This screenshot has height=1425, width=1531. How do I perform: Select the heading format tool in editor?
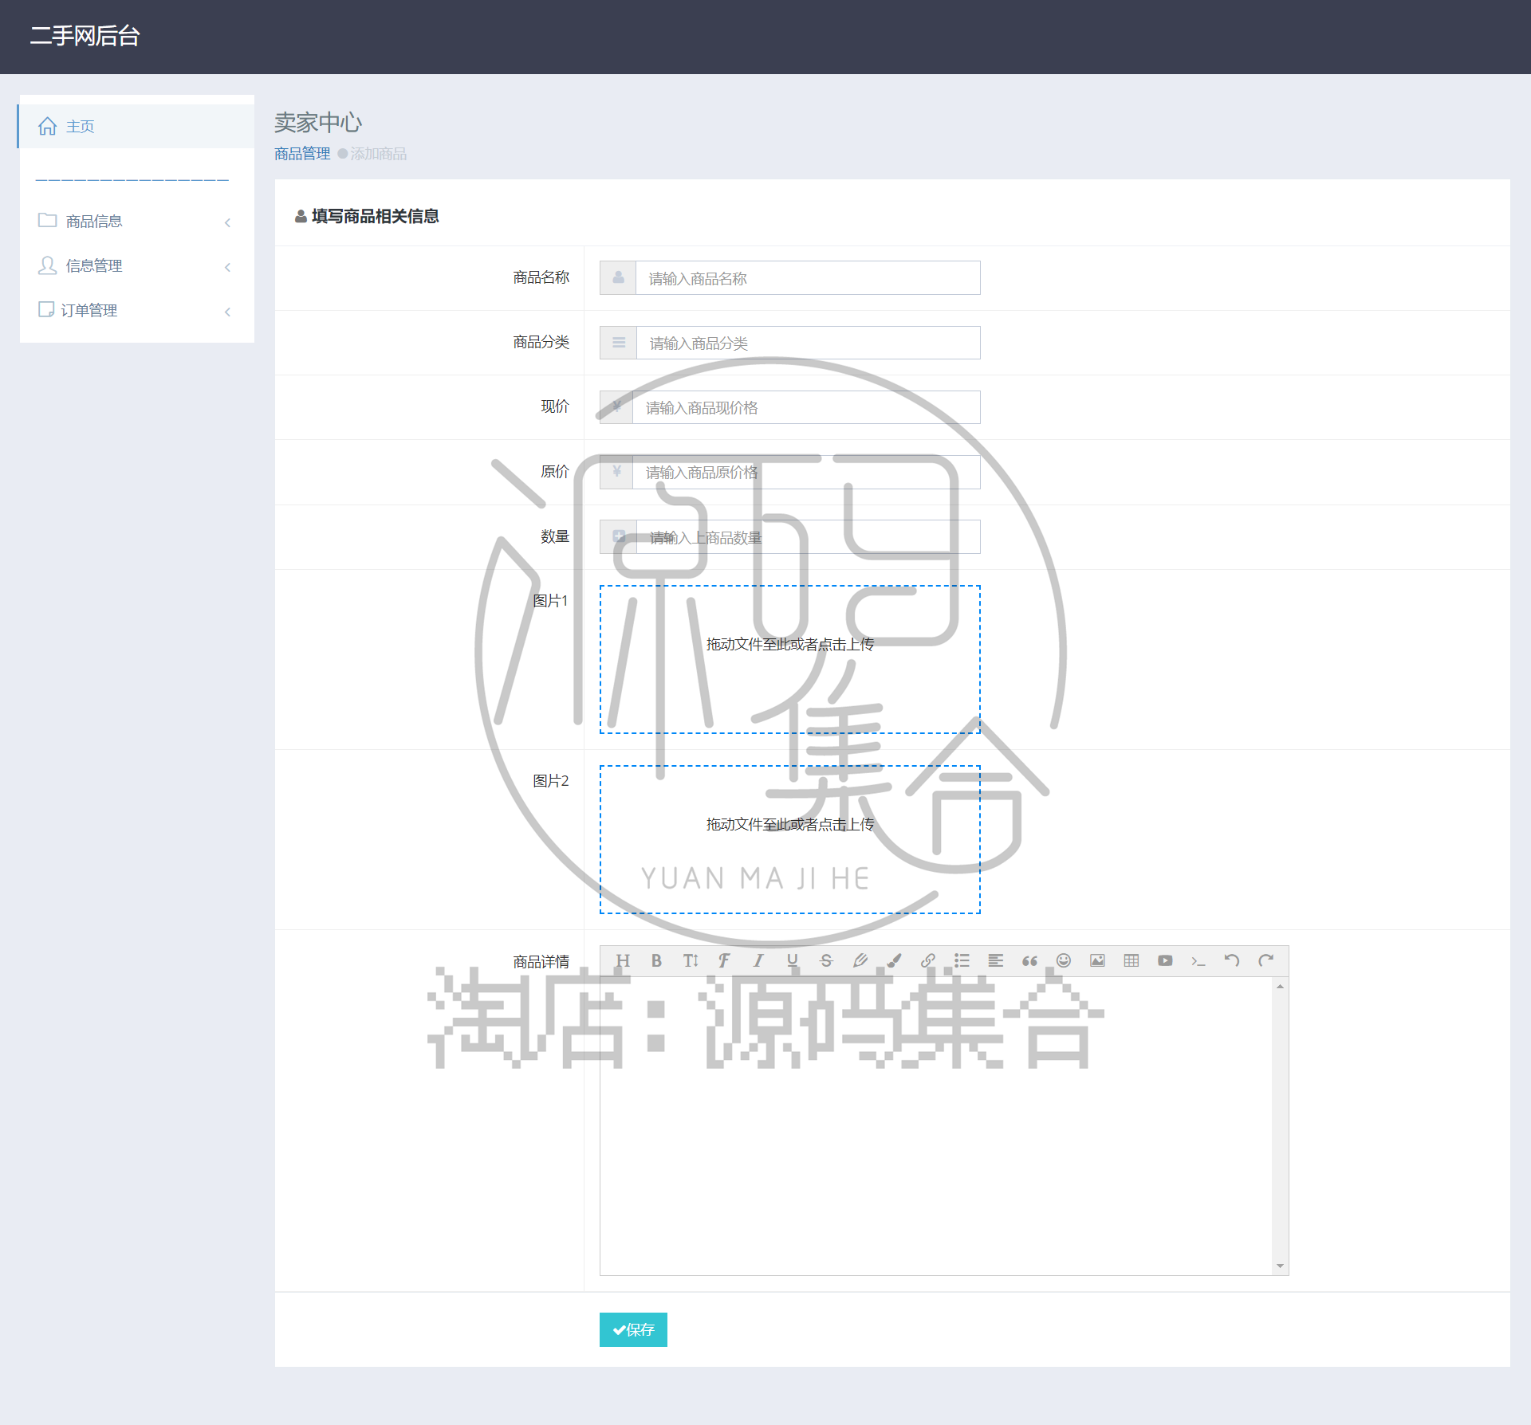[x=623, y=961]
